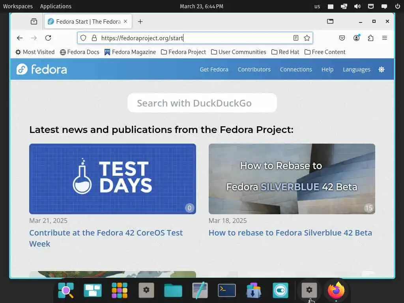Open the volume indicator in top panel
Image resolution: width=404 pixels, height=303 pixels.
click(357, 6)
